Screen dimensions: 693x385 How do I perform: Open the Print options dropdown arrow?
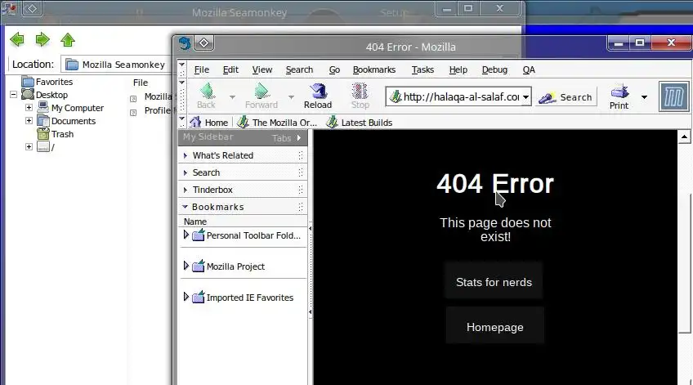point(645,96)
